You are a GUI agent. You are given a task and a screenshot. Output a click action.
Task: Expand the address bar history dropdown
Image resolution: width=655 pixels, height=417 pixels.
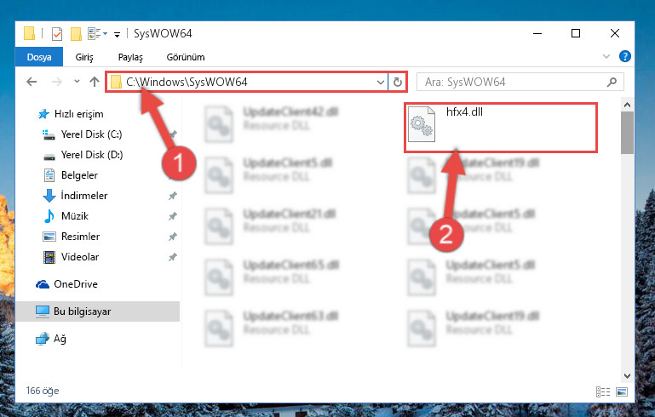click(380, 82)
